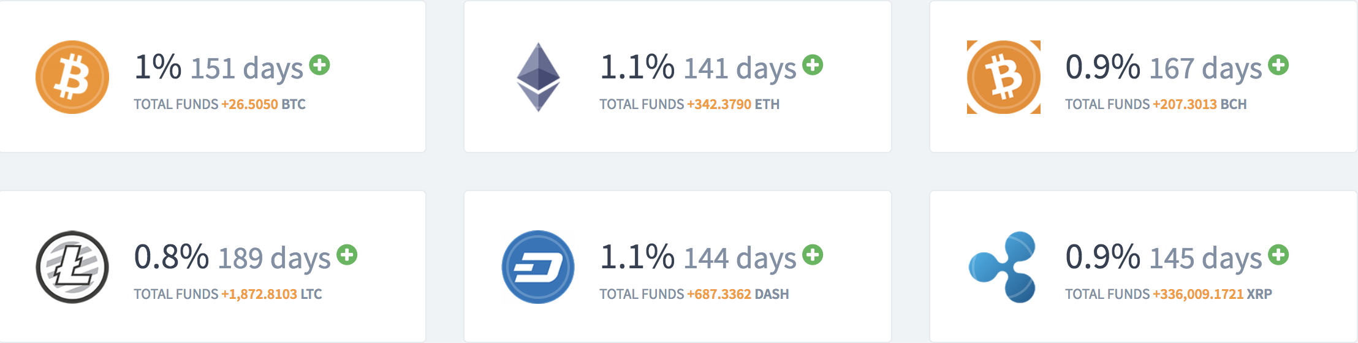Click the Ethereum diamond logo
This screenshot has height=343, width=1358.
coord(538,77)
